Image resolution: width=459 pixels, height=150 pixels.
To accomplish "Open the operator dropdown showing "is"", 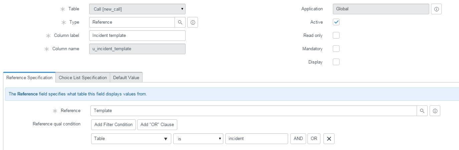I will [198, 139].
